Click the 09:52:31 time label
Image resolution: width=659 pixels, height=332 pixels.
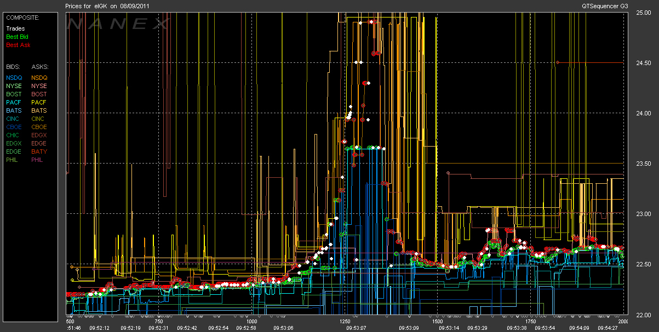[158, 328]
